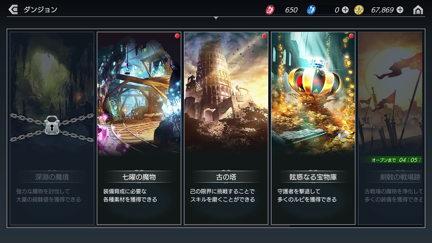This screenshot has width=432, height=243.
Task: Click the horizontal scrollbar below dungeon cards
Action: click(150, 226)
